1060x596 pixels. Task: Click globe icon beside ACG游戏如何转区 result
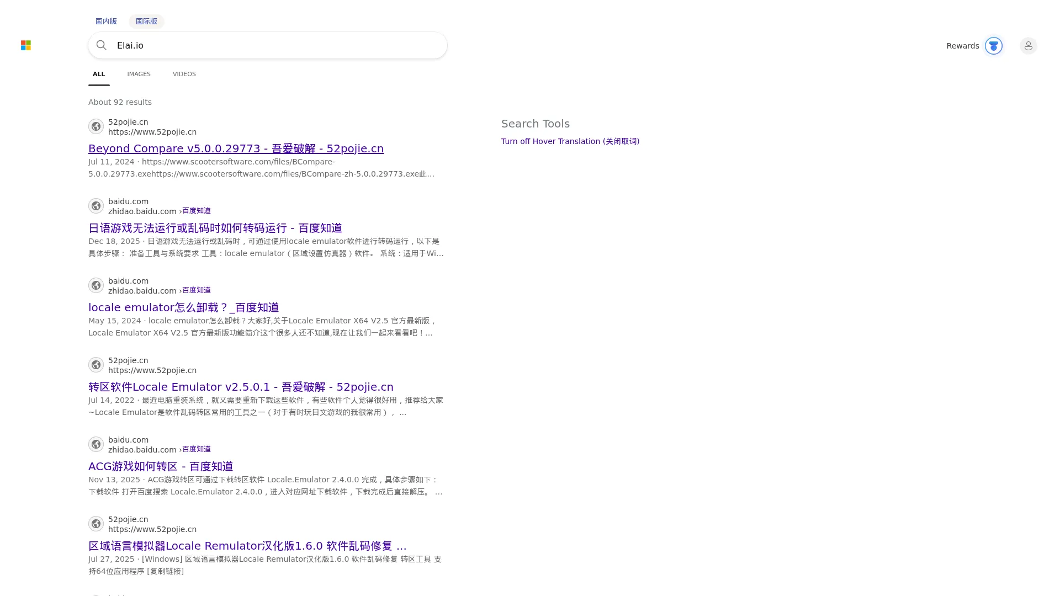tap(96, 444)
